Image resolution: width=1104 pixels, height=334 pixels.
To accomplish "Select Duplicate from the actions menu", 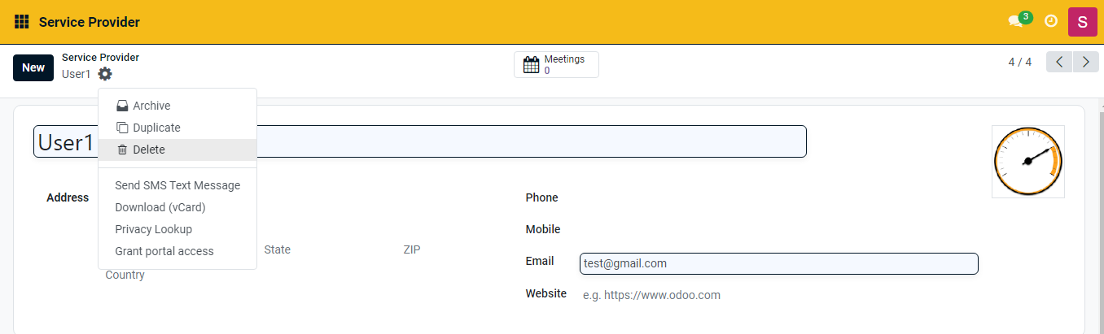I will tap(156, 128).
